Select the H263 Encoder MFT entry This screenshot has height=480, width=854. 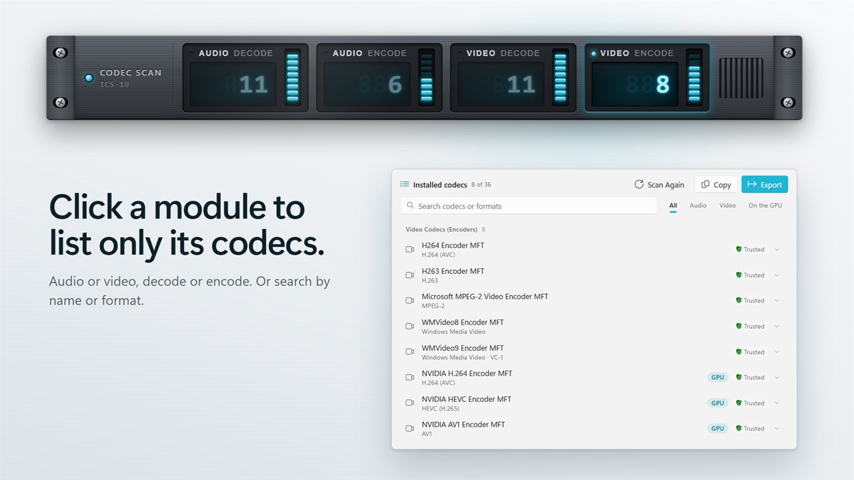tap(594, 275)
